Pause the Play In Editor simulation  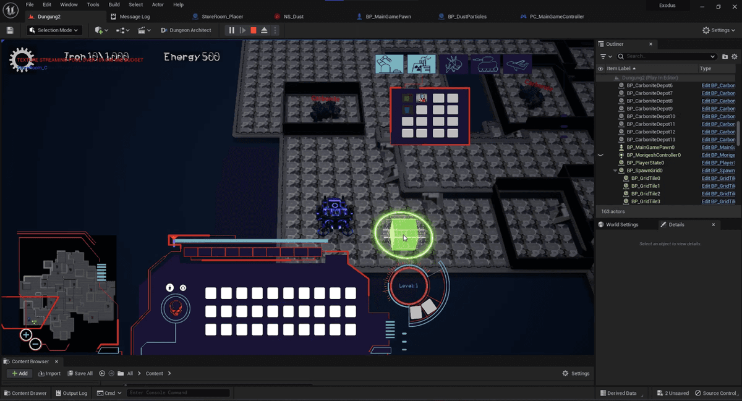(x=232, y=30)
